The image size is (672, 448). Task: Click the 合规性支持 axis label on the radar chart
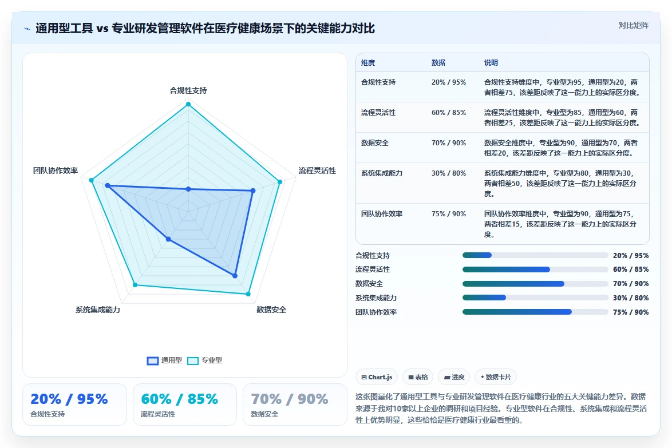tap(188, 90)
